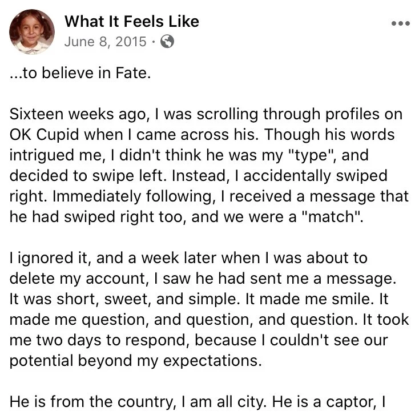The image size is (415, 415).
Task: Click the globe public audience icon
Action: 167,42
